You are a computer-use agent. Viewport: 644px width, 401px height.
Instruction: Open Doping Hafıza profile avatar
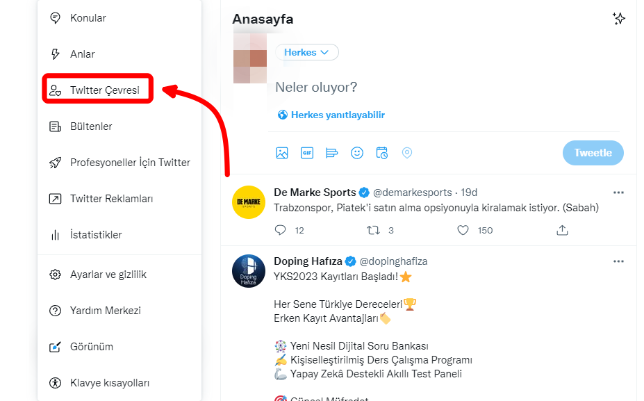pos(249,272)
